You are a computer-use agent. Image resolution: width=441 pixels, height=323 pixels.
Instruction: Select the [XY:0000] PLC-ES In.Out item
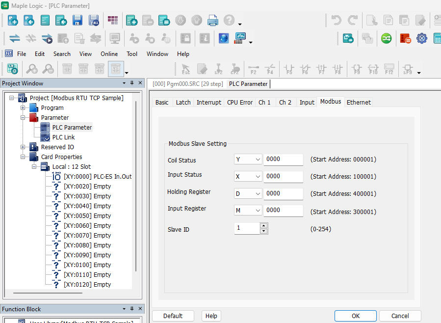[97, 176]
